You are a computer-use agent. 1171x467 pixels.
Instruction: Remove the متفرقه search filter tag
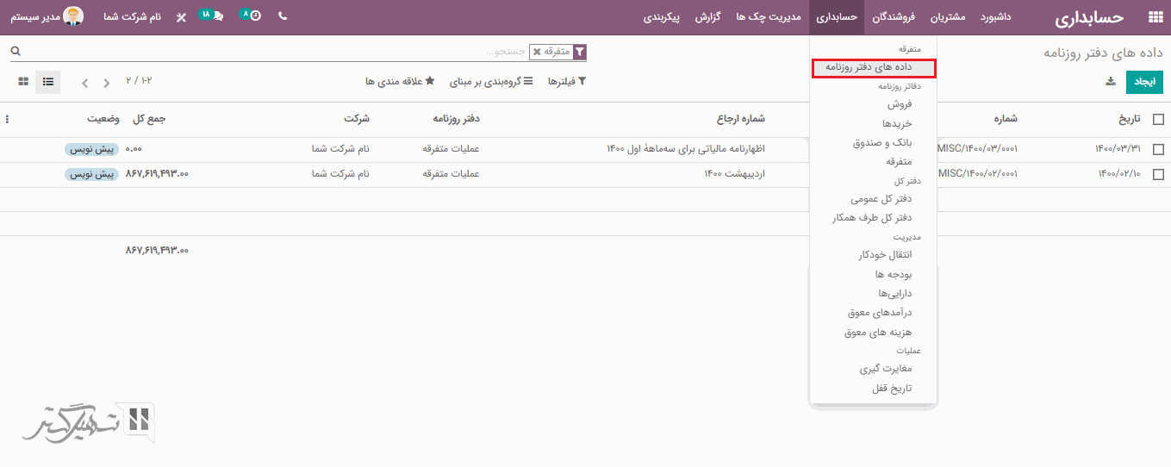click(x=537, y=52)
